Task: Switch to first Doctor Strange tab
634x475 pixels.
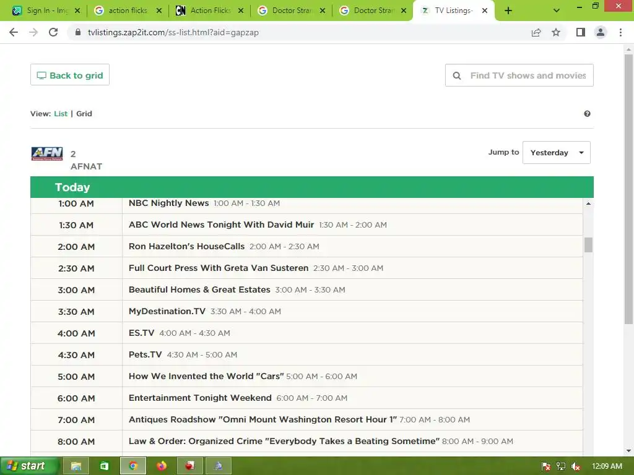Action: pyautogui.click(x=291, y=11)
